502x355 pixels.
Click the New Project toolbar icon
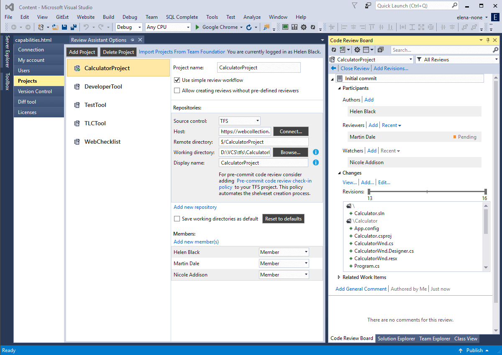coord(41,27)
